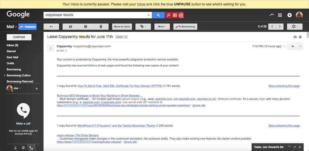Open the SSL Certificate article link
Screen dimensions: 309x151
click(120, 86)
